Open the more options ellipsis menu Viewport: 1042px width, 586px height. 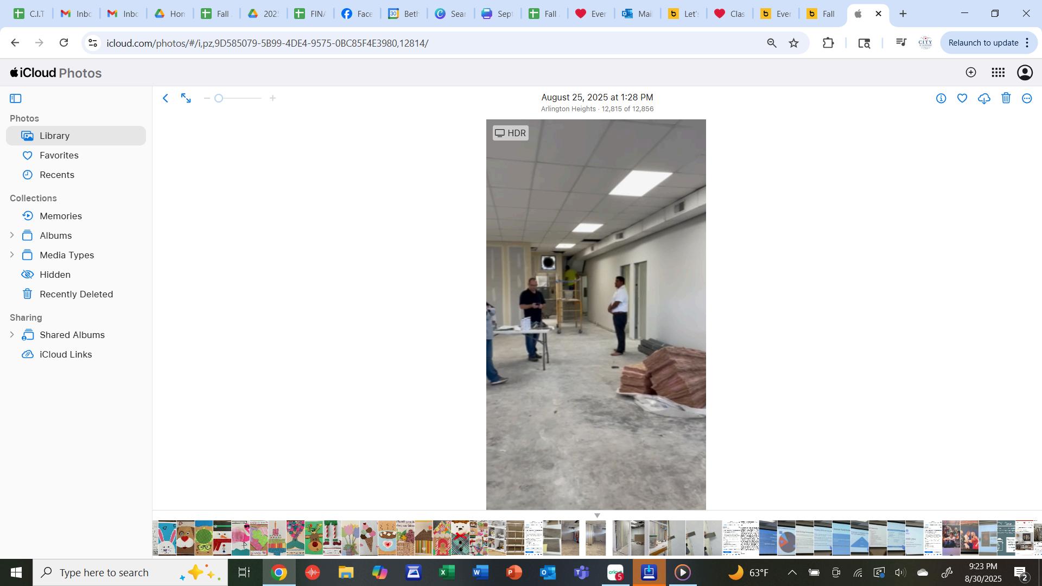(1027, 98)
